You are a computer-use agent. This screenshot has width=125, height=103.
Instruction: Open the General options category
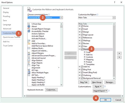click(6, 8)
